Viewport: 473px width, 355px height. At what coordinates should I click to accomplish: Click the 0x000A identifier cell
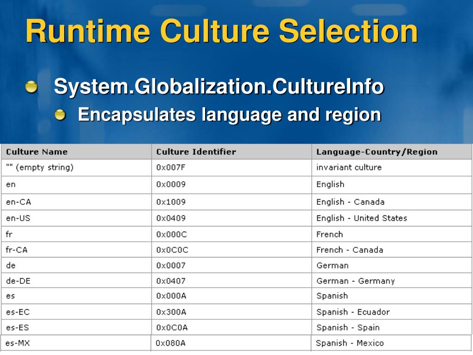click(x=232, y=296)
